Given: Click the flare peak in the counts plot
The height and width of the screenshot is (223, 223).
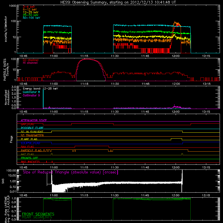Looking at the screenshot, I should pos(175,21).
